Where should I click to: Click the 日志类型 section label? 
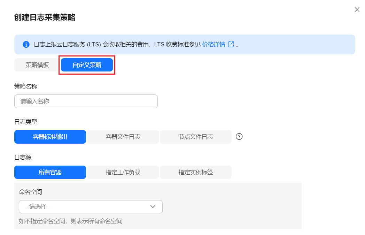click(x=26, y=122)
